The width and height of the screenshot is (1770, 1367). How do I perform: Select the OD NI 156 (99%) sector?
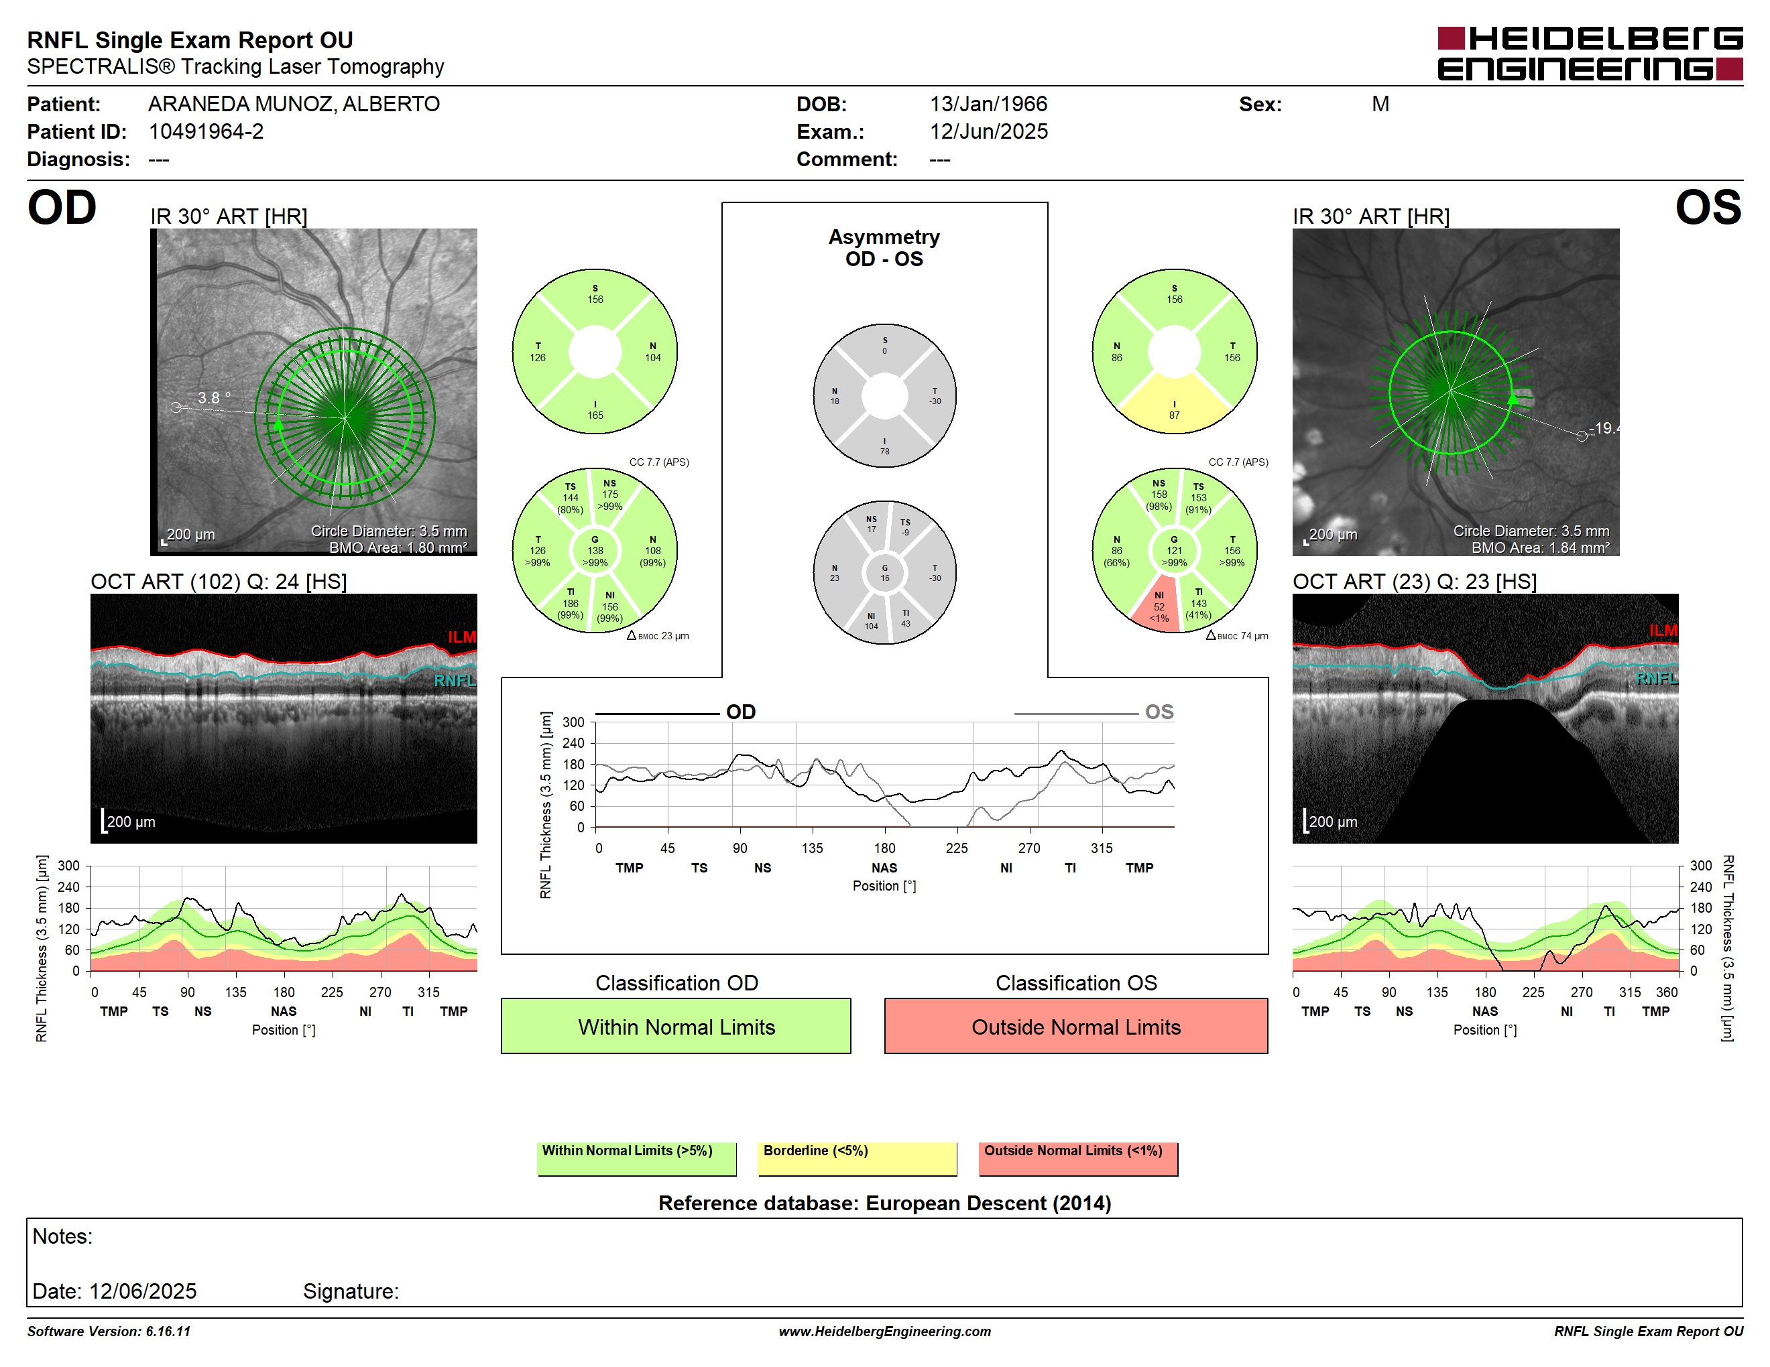click(610, 606)
